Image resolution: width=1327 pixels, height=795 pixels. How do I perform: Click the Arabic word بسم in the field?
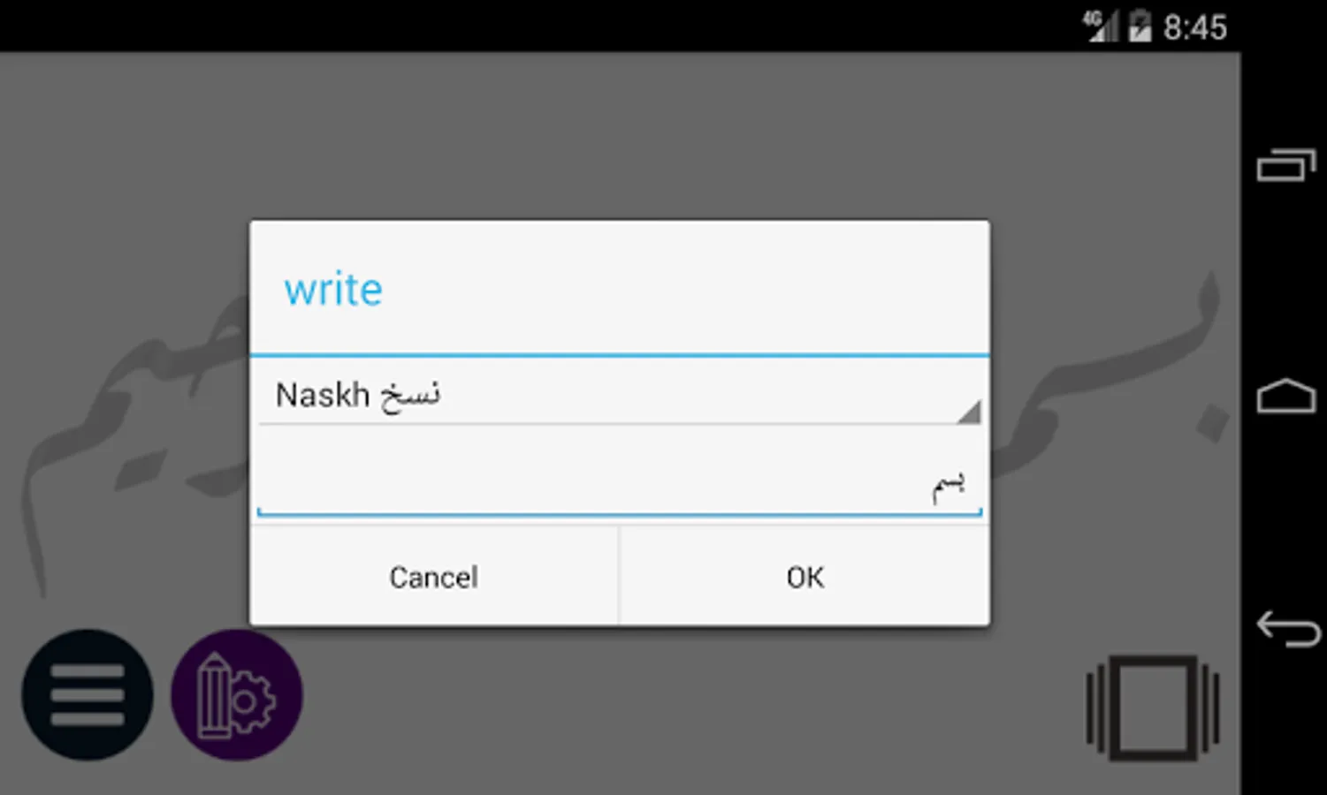(948, 486)
